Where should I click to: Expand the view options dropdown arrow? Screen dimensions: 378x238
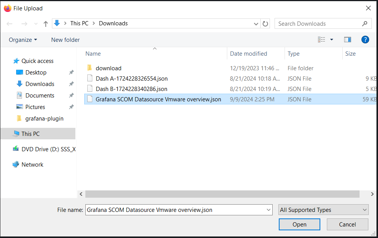click(x=331, y=40)
